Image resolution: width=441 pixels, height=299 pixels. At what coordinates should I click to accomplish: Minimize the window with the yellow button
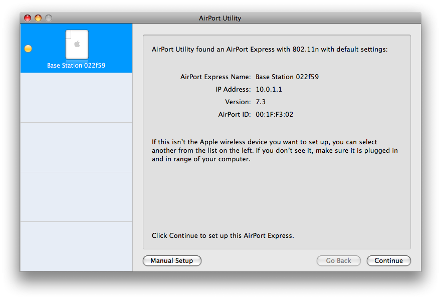click(38, 18)
